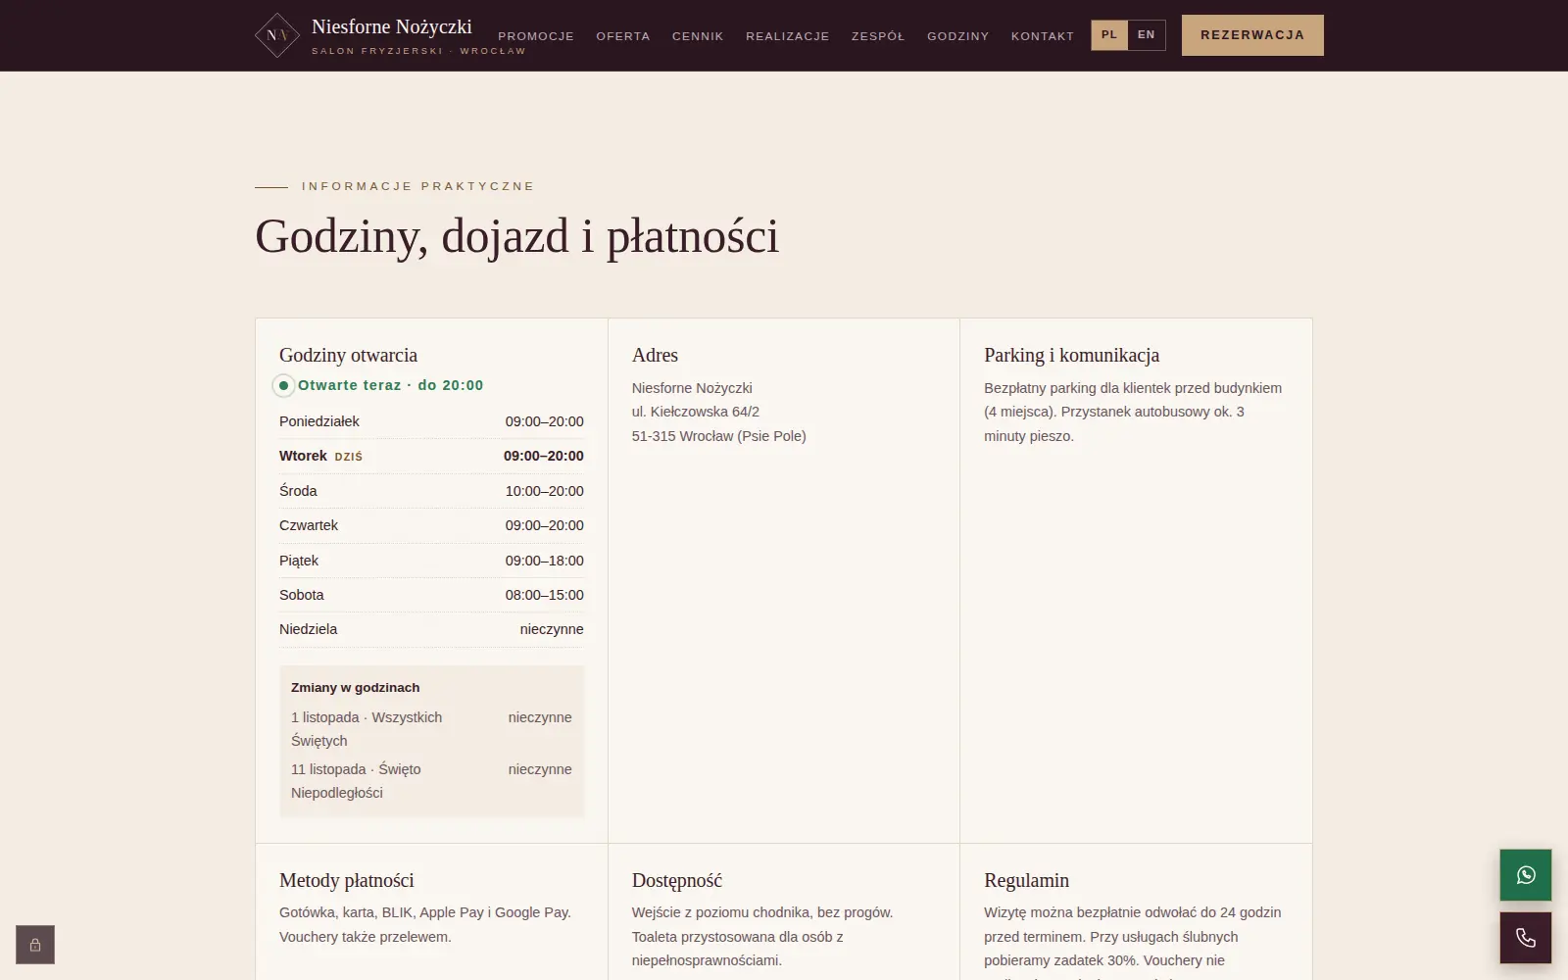Open WhatsApp chat floating button
This screenshot has width=1568, height=980.
(1526, 875)
